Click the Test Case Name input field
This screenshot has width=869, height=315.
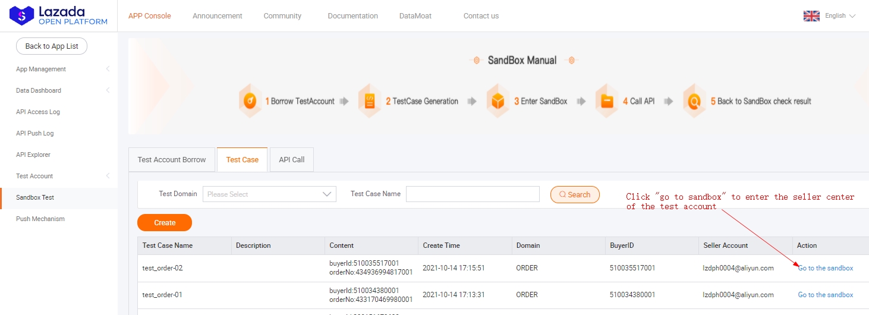click(473, 194)
